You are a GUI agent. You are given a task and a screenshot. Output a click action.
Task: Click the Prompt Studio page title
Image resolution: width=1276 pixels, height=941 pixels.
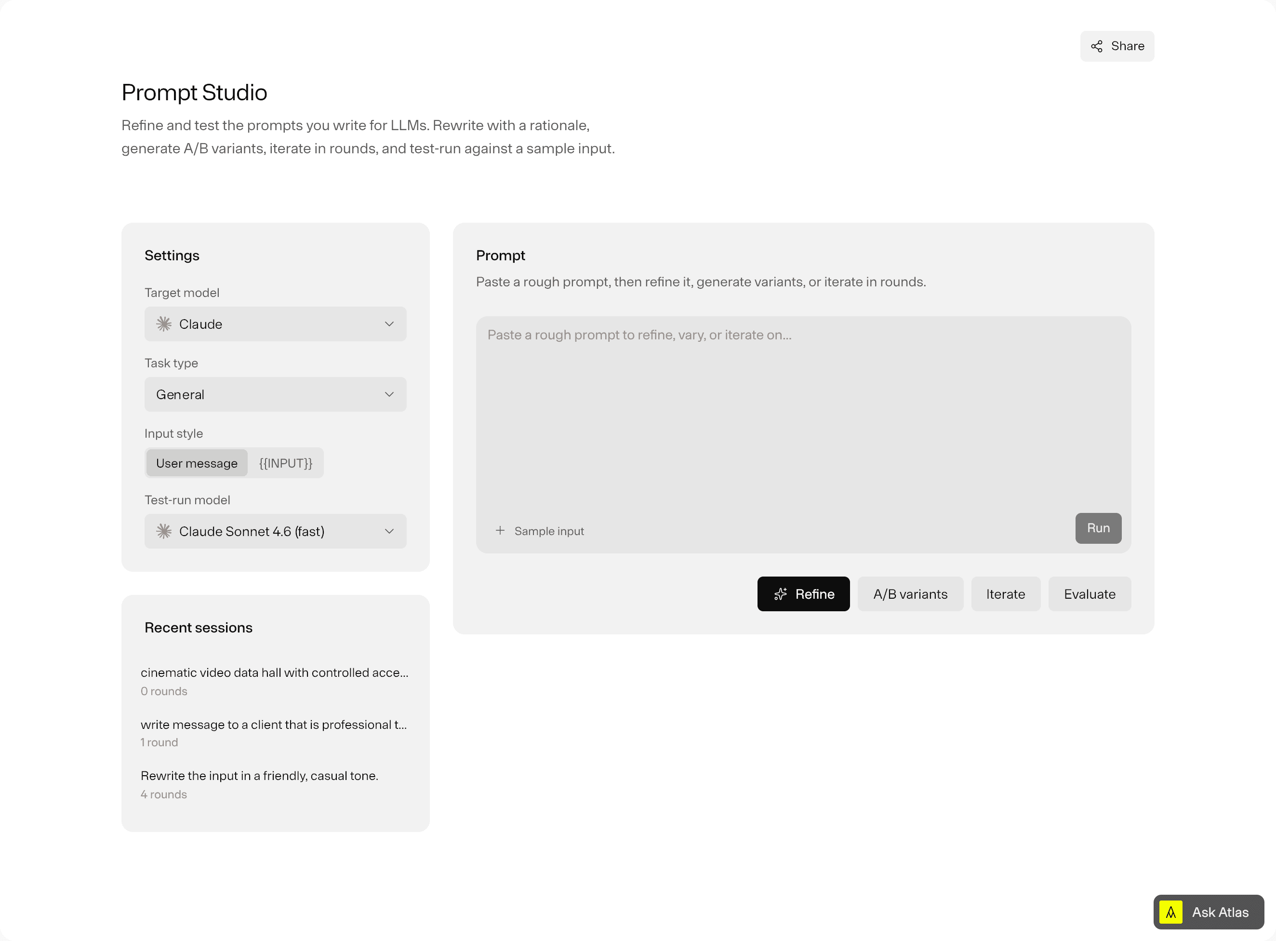194,92
